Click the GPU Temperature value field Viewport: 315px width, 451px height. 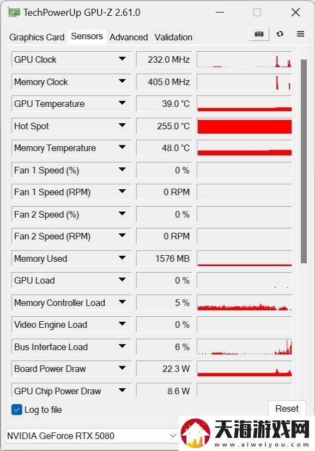(x=164, y=104)
